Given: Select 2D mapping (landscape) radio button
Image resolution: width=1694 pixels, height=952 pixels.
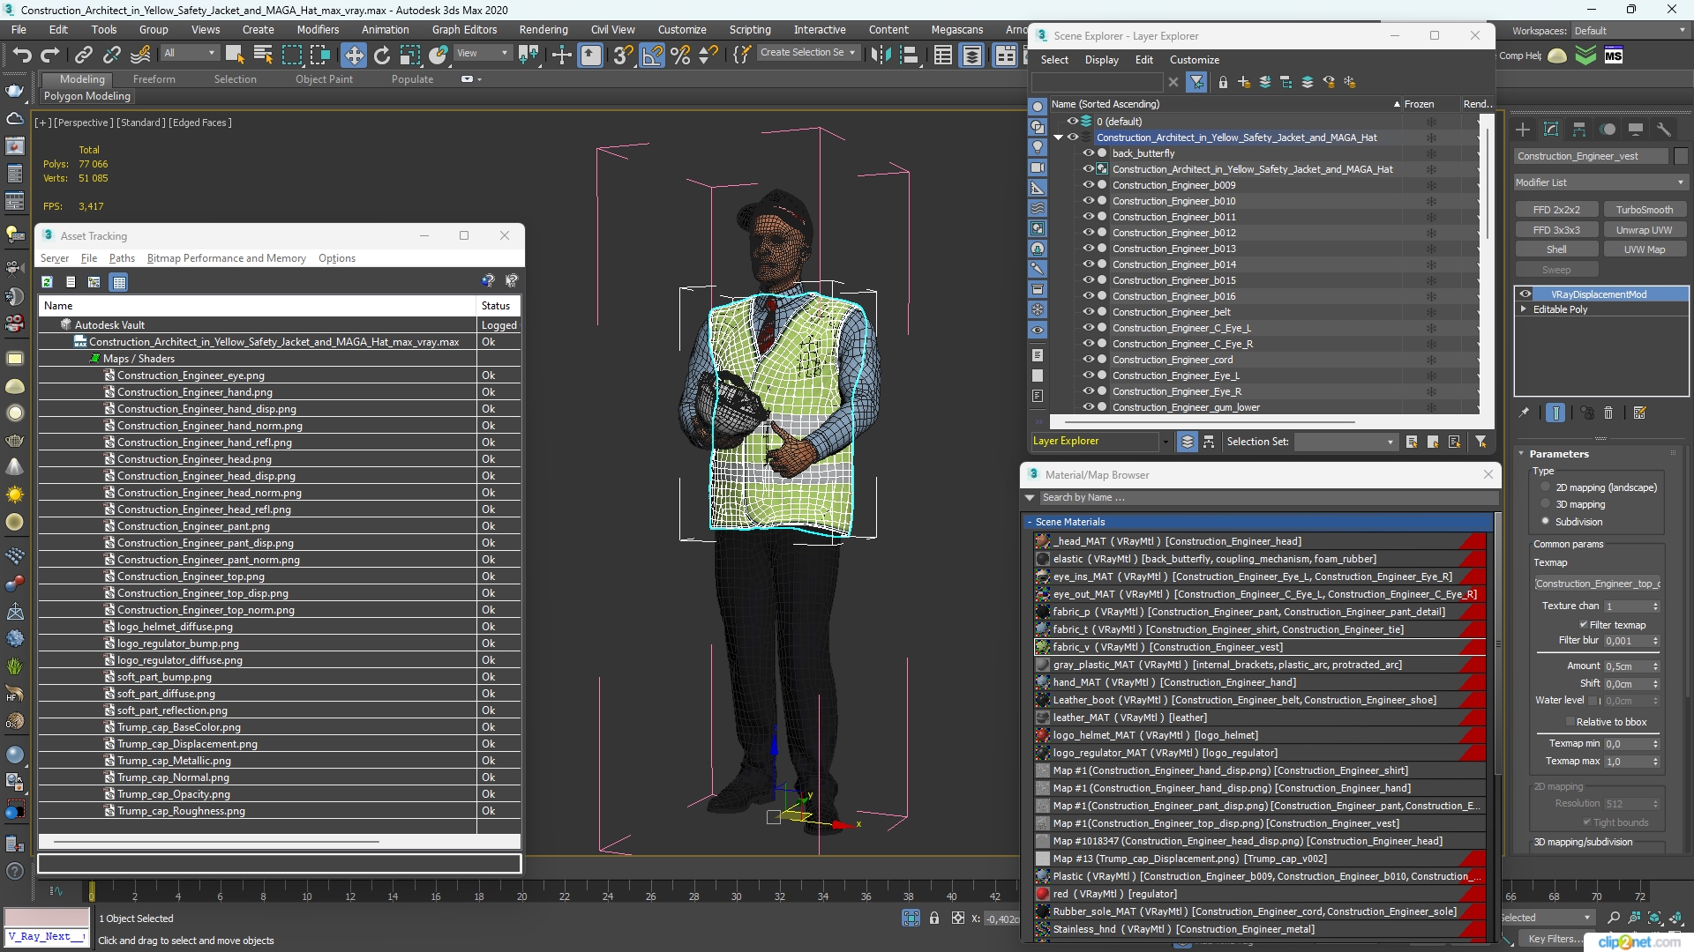Looking at the screenshot, I should point(1545,487).
